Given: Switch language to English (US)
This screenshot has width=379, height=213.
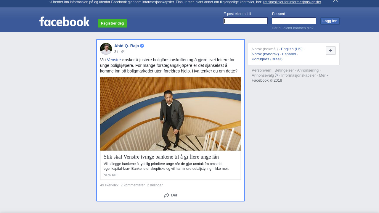Looking at the screenshot, I should tap(292, 49).
